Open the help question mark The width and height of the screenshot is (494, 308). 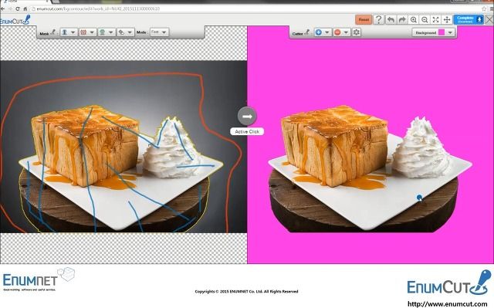(x=379, y=19)
